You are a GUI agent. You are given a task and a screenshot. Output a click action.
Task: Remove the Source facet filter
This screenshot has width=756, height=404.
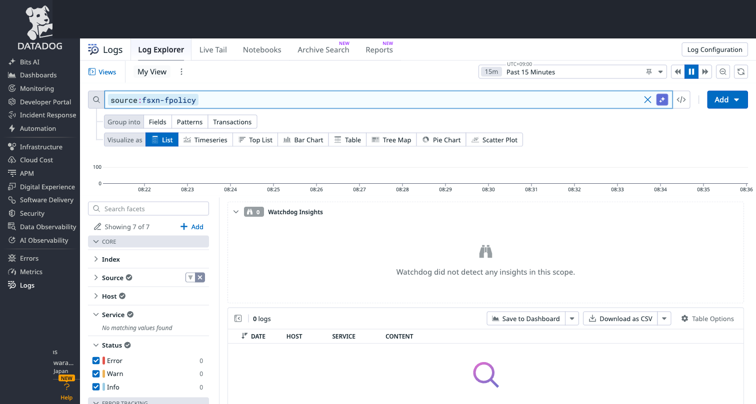200,278
